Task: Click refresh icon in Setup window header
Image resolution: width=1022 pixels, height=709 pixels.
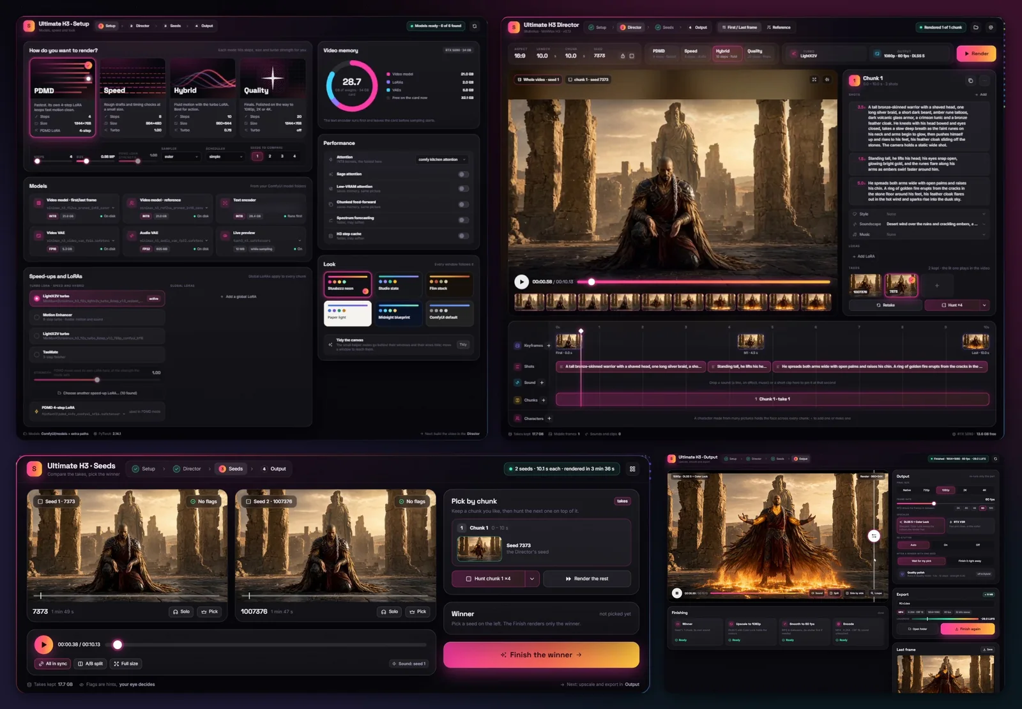Action: (474, 26)
